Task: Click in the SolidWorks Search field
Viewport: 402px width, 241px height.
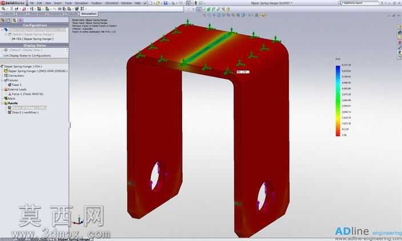Action: click(x=361, y=3)
